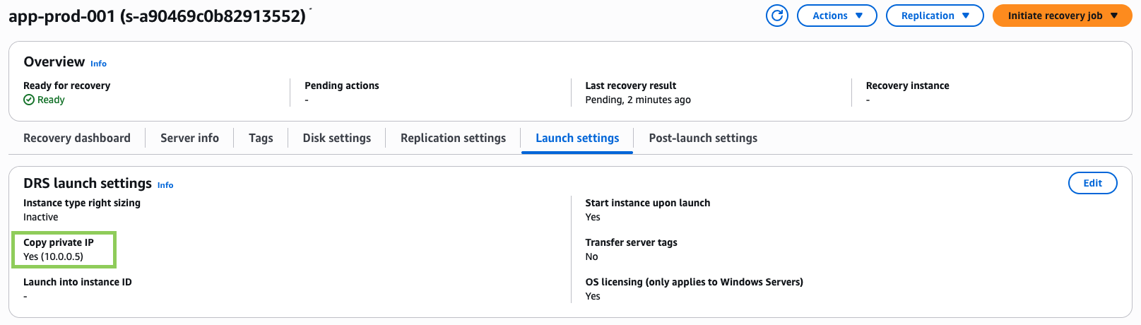Select the Disk settings tab

(336, 138)
